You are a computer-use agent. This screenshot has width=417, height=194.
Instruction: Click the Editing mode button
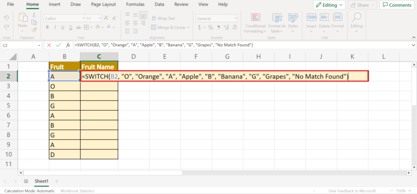tap(329, 5)
